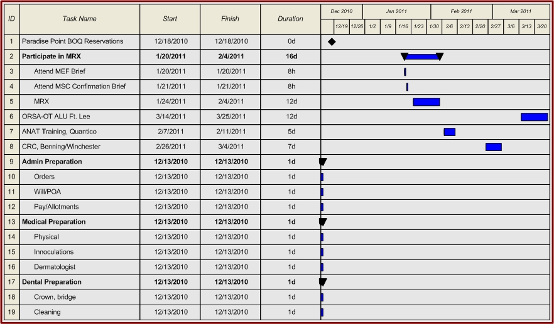
Task: Click the Mar 2011 timeline header
Action: pyautogui.click(x=521, y=11)
